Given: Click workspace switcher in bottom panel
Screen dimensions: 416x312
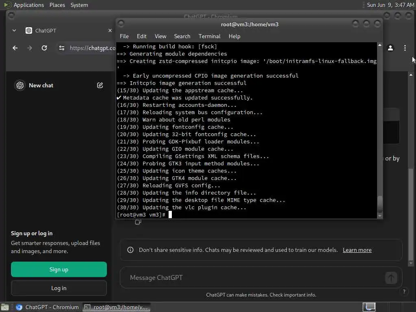Looking at the screenshot, I should point(369,307).
